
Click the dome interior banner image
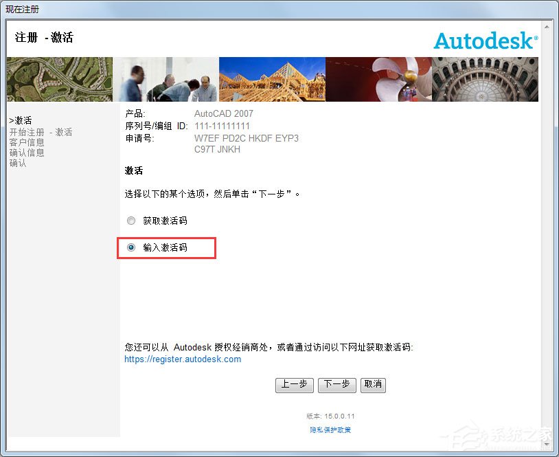tap(486, 79)
